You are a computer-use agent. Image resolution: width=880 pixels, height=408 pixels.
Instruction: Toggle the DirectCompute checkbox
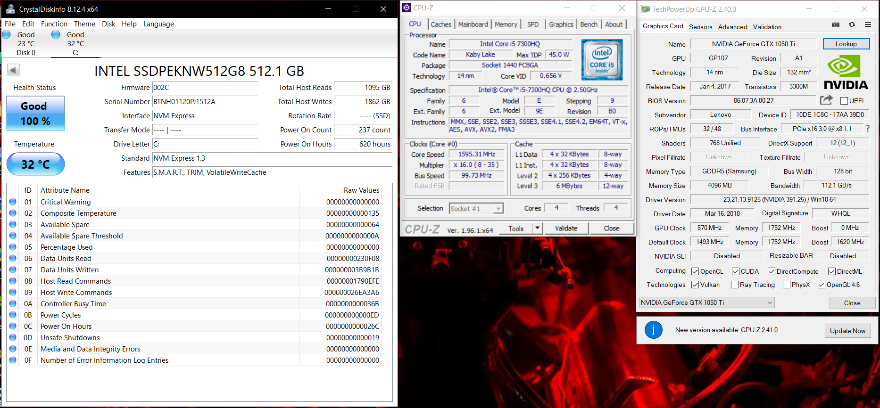(772, 271)
